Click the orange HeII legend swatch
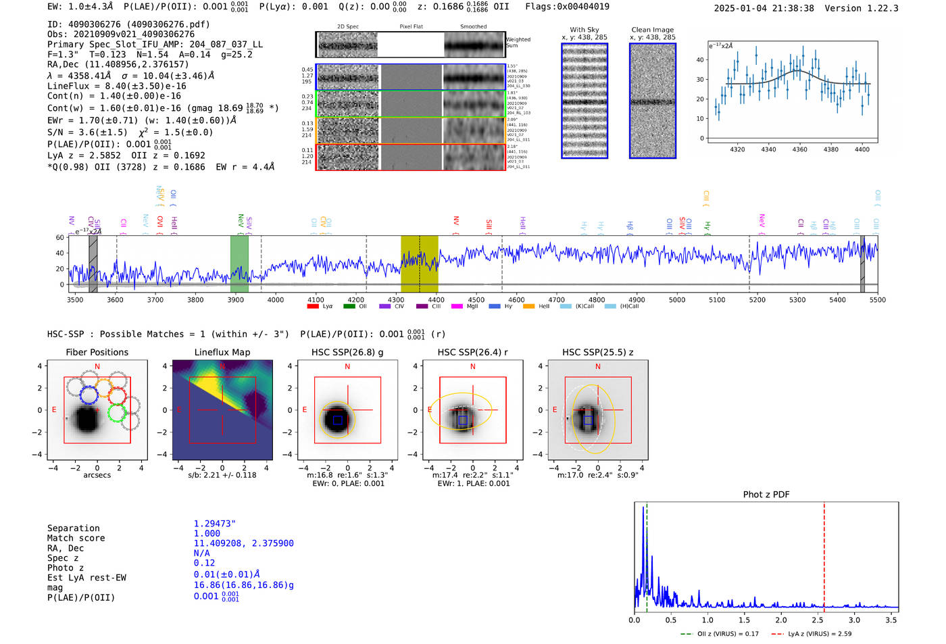Screen dimensions: 946x644 tap(528, 307)
